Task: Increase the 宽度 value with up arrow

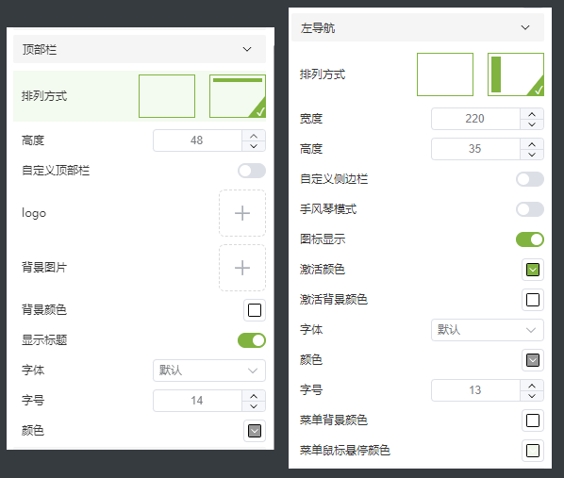Action: coord(532,114)
